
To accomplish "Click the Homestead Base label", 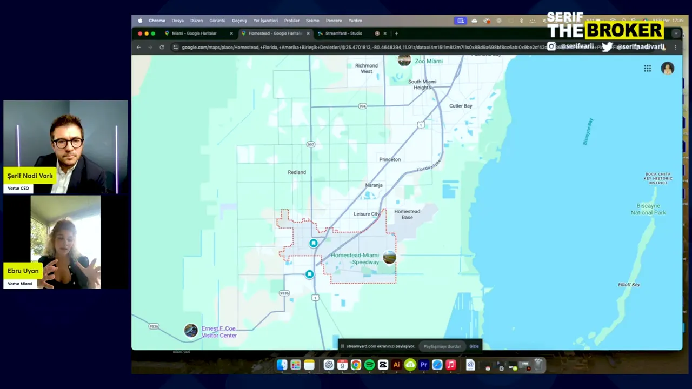I will click(407, 214).
